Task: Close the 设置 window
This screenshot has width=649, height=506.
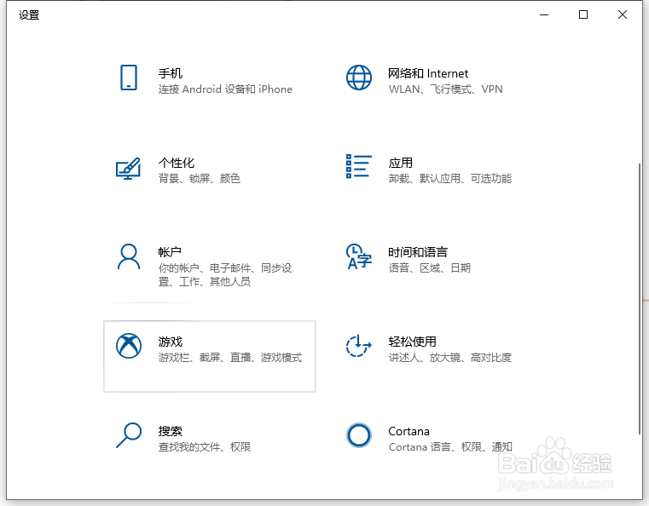Action: (622, 14)
